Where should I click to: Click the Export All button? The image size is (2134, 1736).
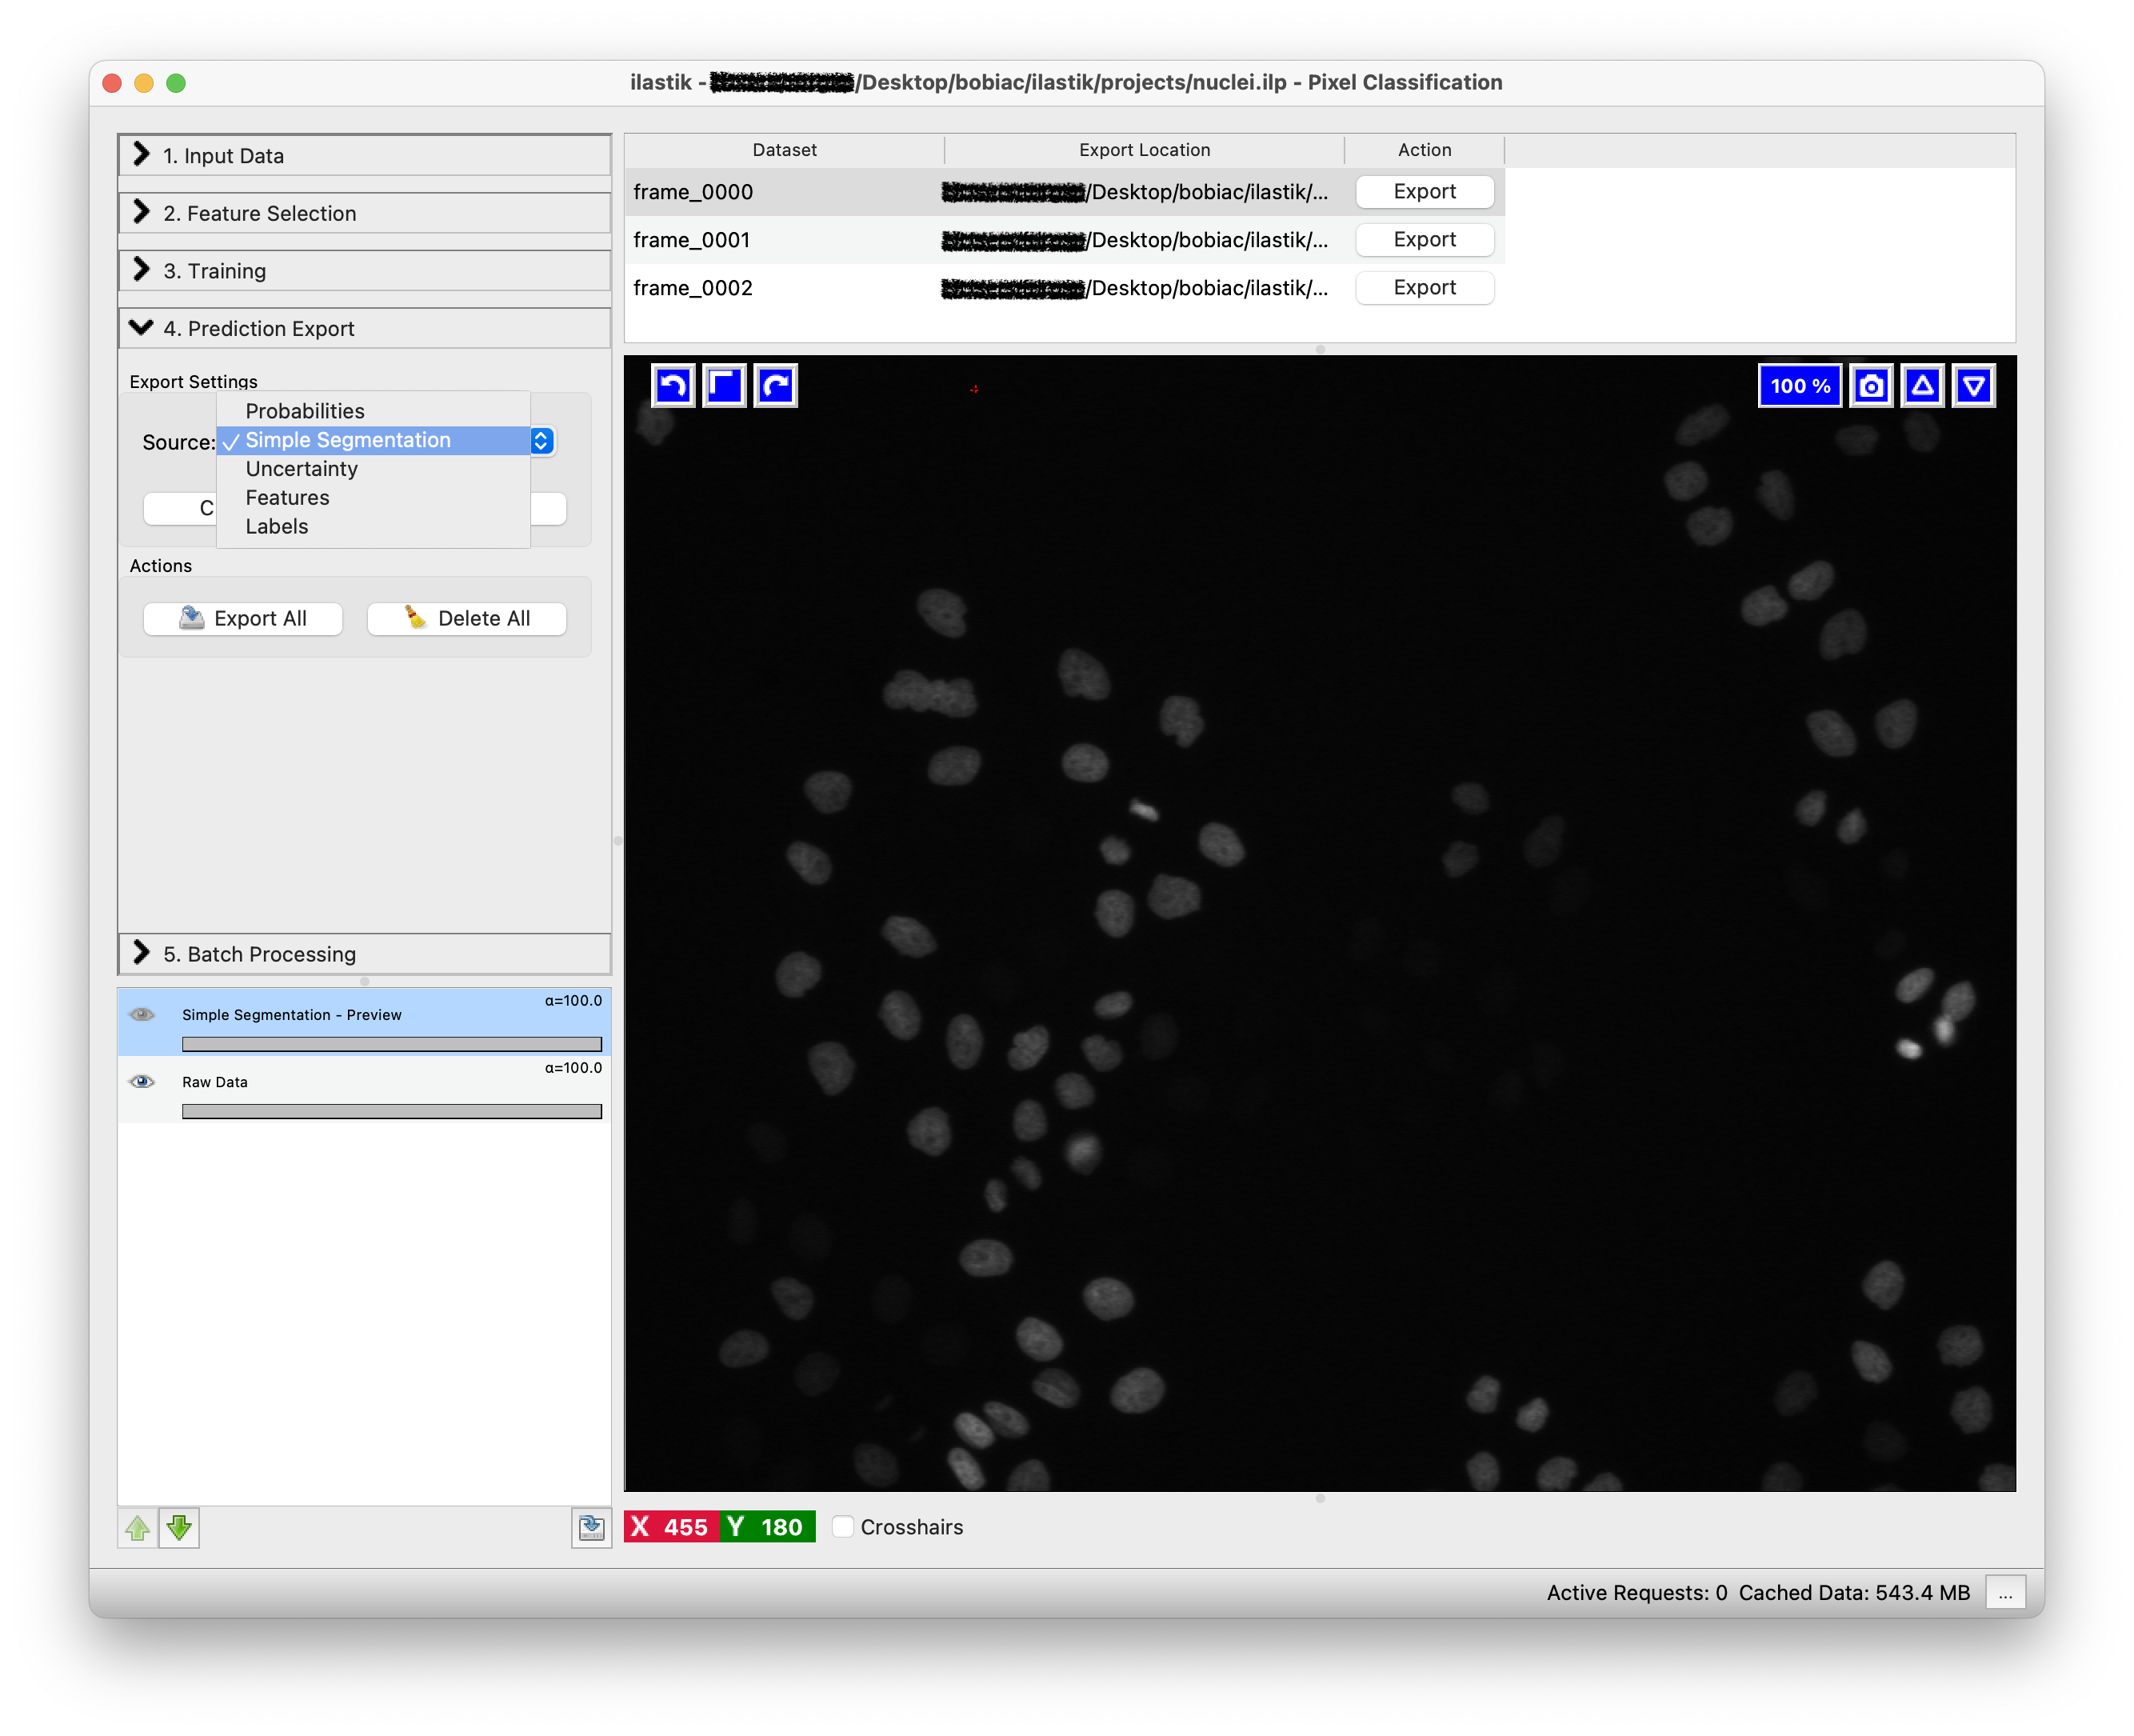[x=243, y=618]
